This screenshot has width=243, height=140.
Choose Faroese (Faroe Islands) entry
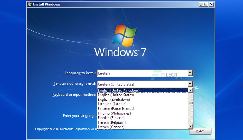coord(143,108)
